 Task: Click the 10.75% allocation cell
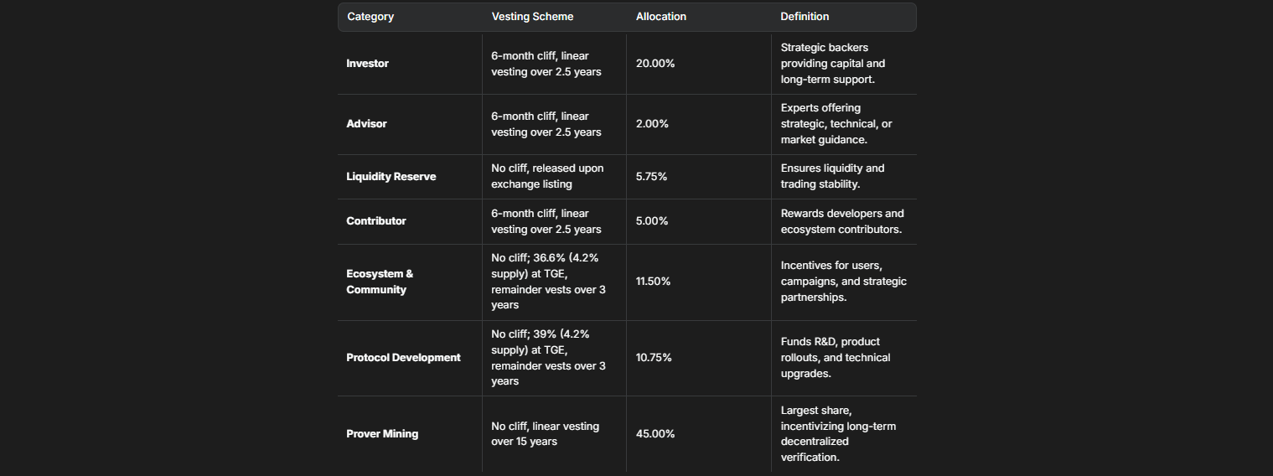(654, 358)
